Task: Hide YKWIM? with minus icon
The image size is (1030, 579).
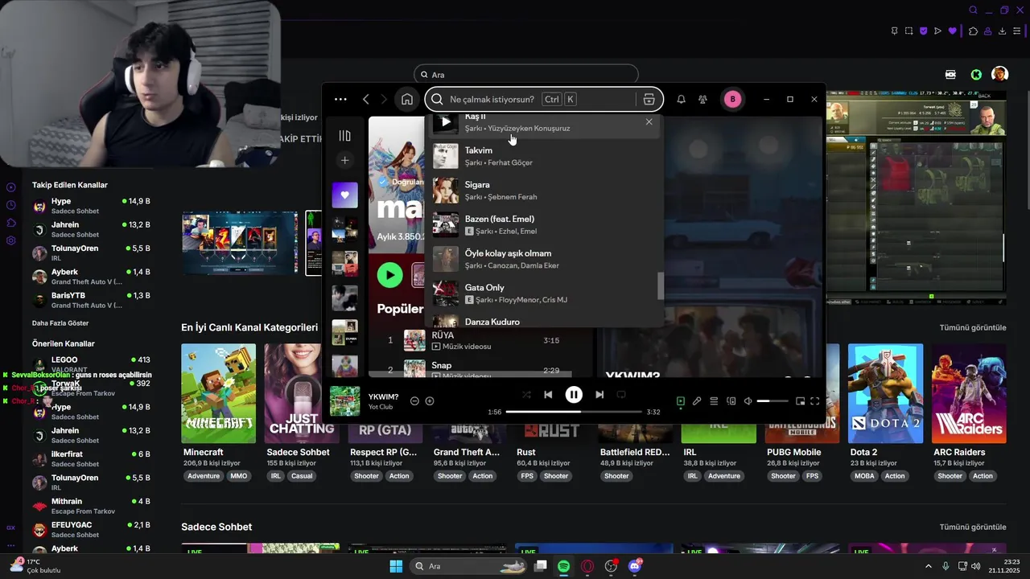Action: pyautogui.click(x=414, y=401)
